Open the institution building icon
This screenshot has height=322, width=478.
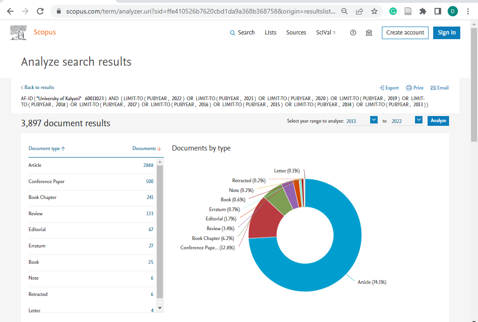click(369, 33)
